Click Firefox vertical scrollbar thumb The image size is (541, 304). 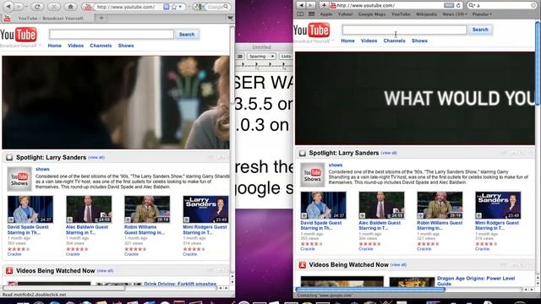[232, 66]
